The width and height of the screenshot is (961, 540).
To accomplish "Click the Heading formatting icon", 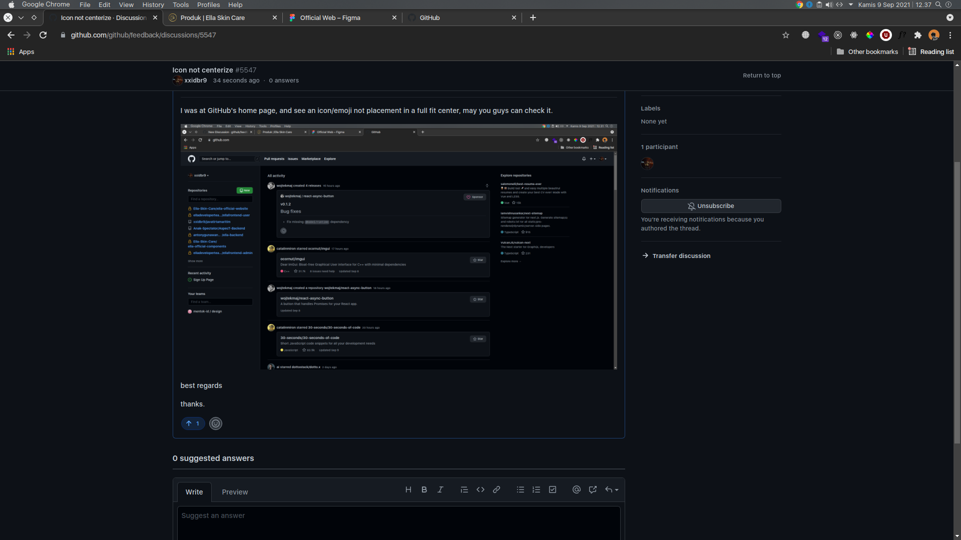I will point(408,490).
